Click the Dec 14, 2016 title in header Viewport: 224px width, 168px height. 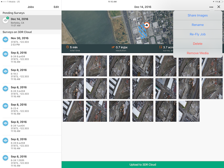pos(143,7)
